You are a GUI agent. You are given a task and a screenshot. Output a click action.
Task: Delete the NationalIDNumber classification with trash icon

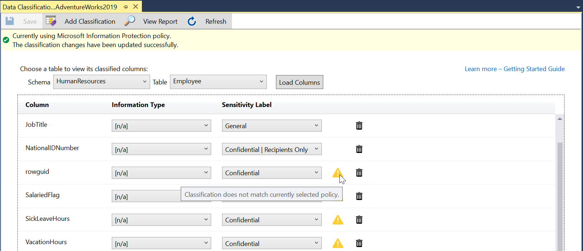point(359,149)
